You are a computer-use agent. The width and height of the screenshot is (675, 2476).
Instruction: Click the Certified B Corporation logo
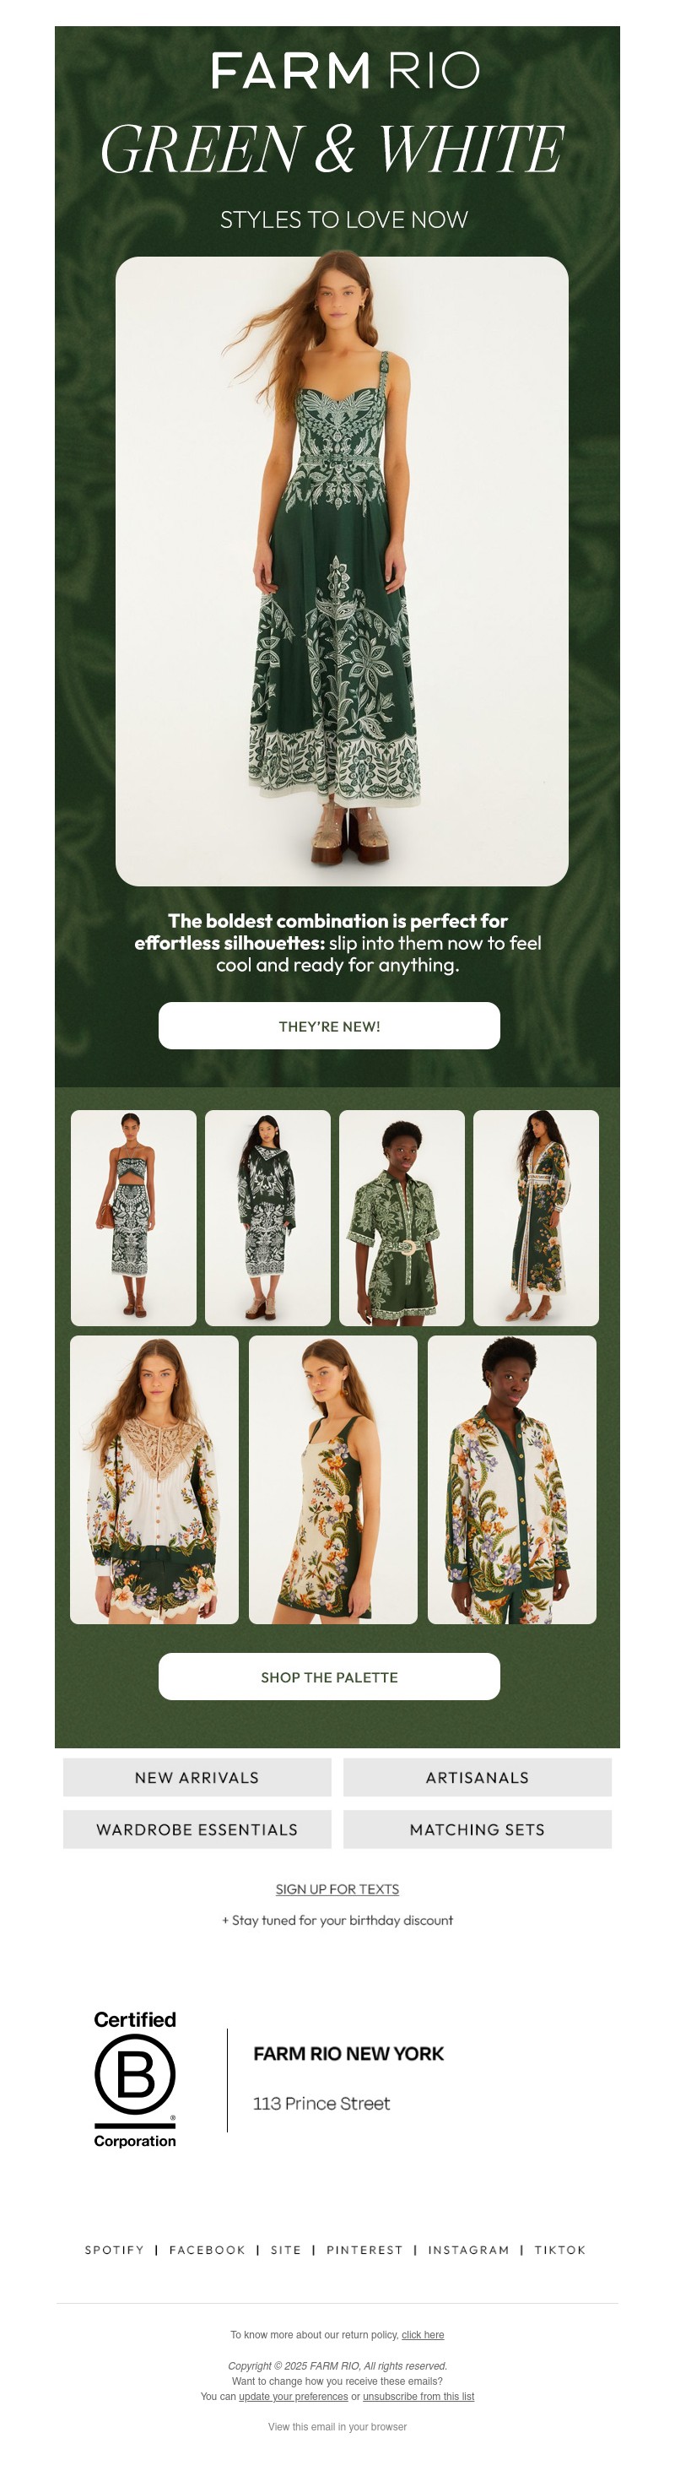pyautogui.click(x=134, y=2079)
